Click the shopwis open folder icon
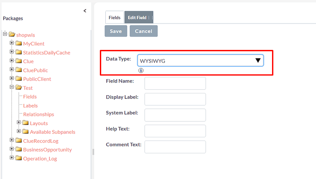Screen dimensions: 316x179 coord(12,34)
